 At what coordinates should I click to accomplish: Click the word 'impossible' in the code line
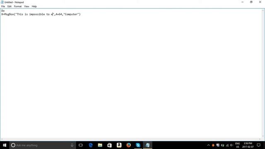pyautogui.click(x=37, y=14)
